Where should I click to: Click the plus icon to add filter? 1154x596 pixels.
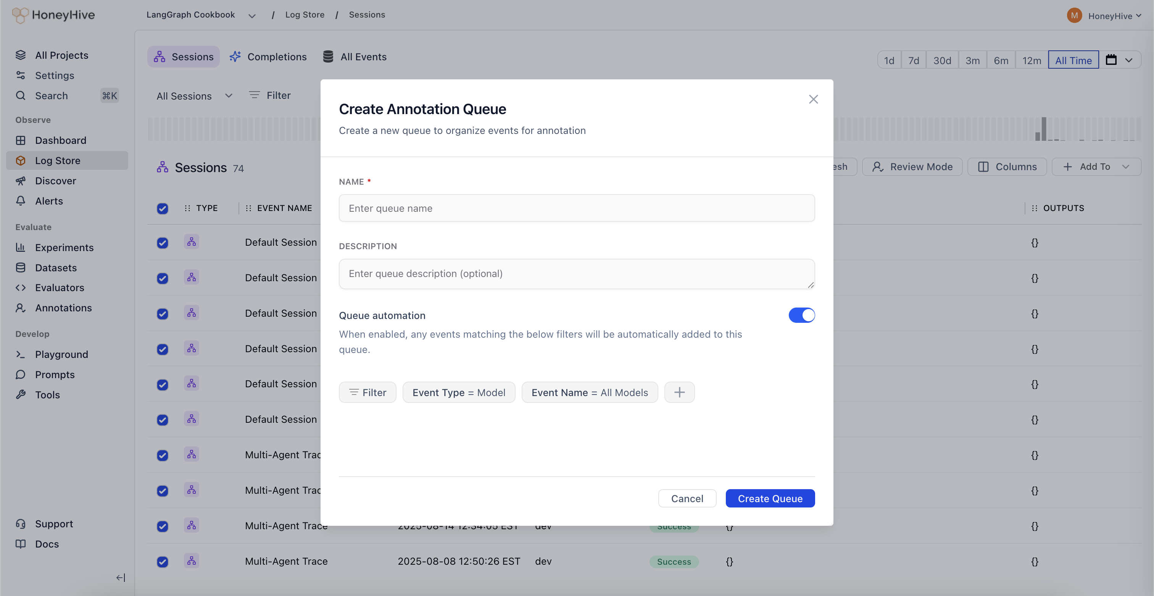(679, 392)
